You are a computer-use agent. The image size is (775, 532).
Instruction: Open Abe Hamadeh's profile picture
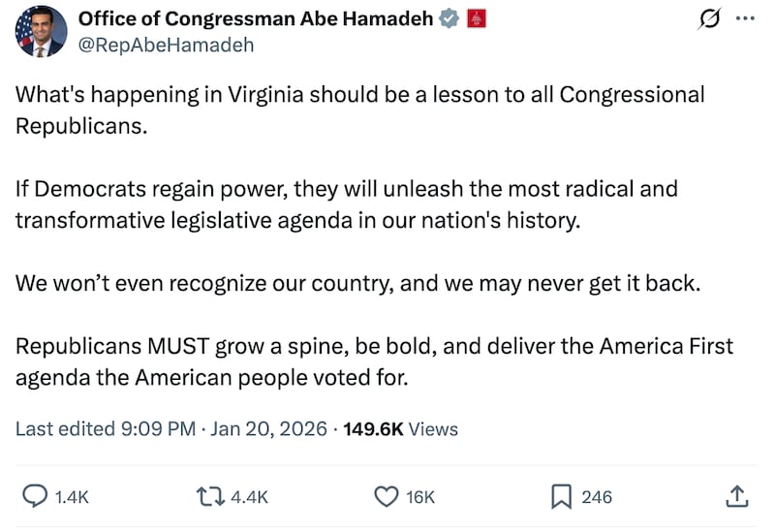tap(40, 31)
